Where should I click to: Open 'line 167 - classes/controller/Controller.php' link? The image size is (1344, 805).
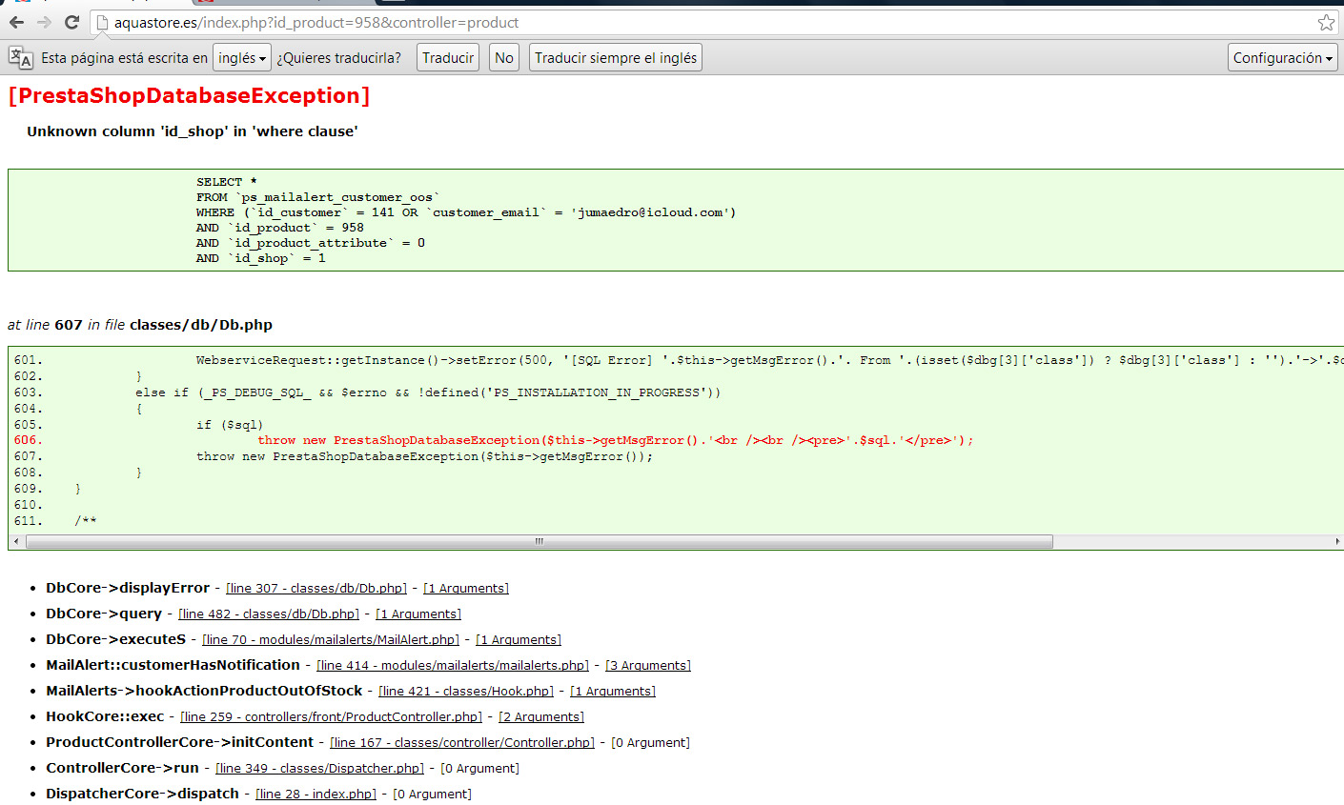[x=462, y=743]
